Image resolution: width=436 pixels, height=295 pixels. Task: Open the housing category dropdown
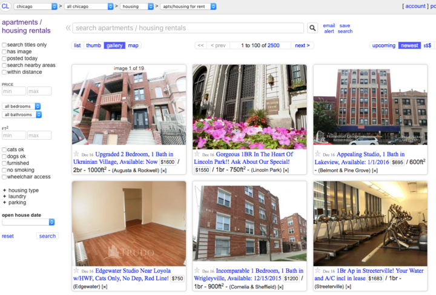(137, 7)
